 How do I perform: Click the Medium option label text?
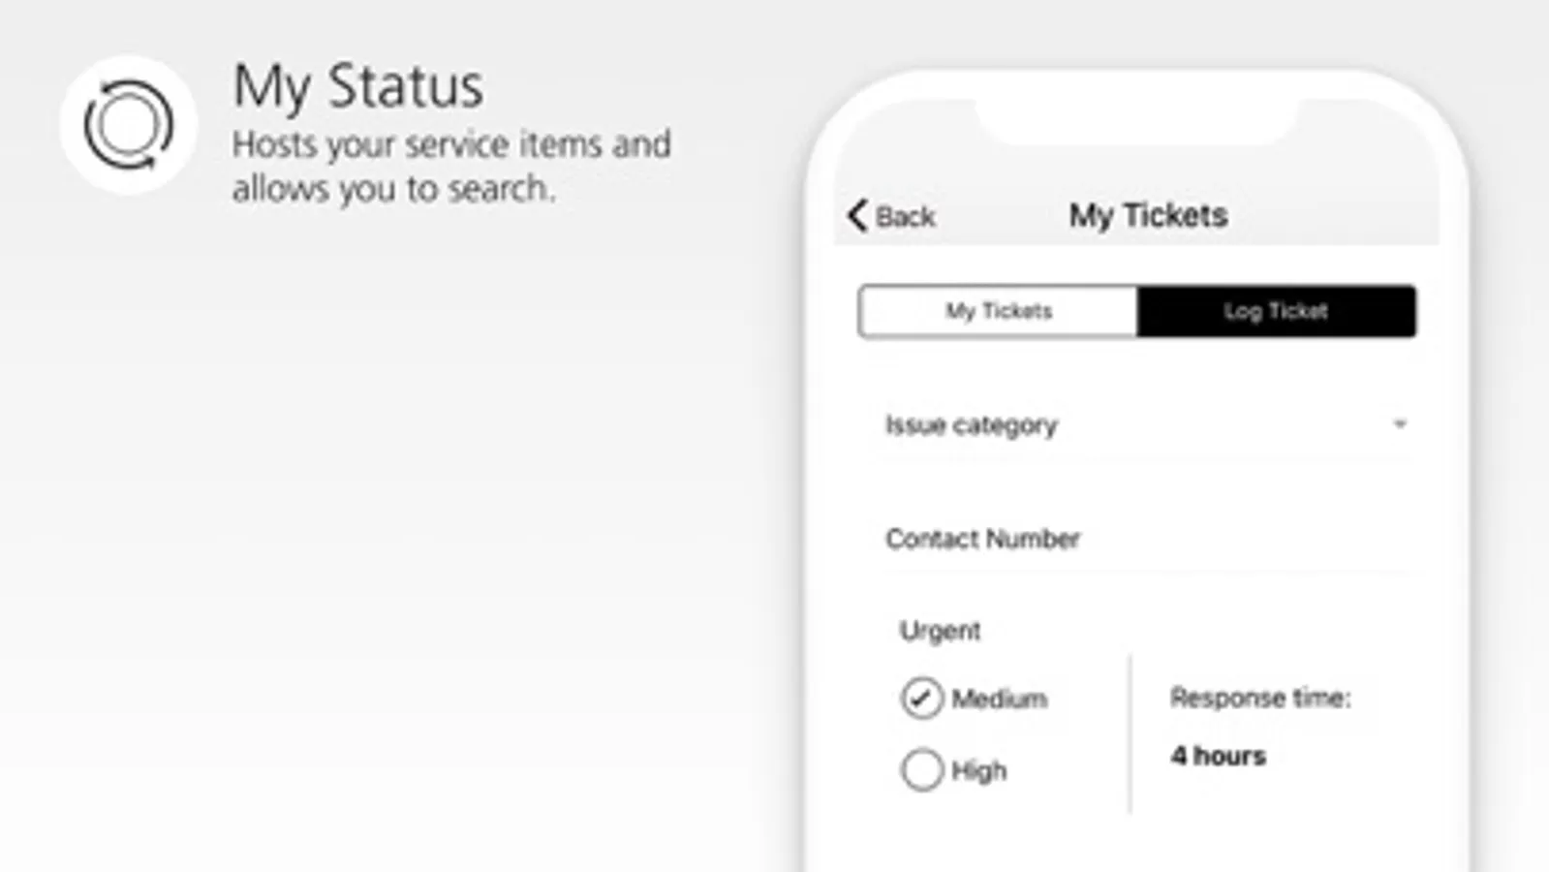(x=999, y=699)
